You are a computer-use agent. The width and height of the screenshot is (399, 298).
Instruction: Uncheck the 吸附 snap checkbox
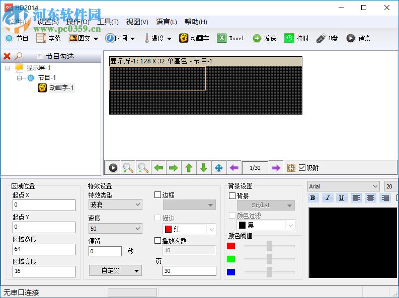tap(302, 168)
